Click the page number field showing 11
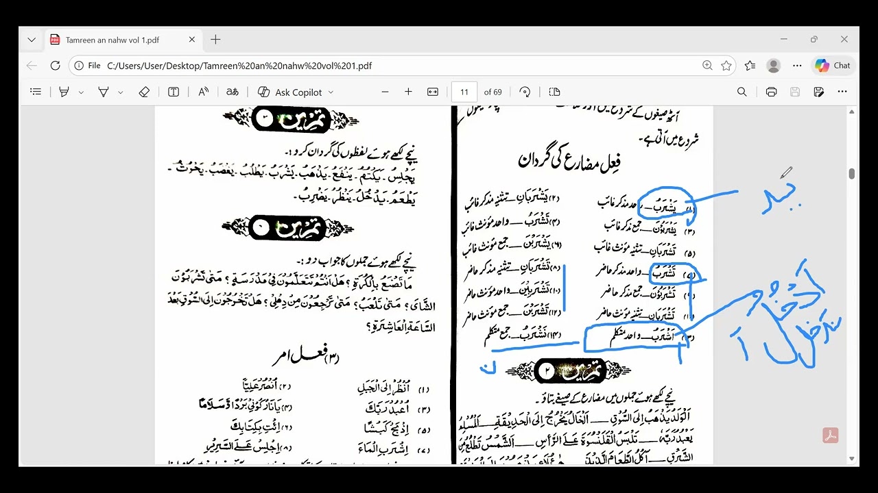 [x=464, y=92]
